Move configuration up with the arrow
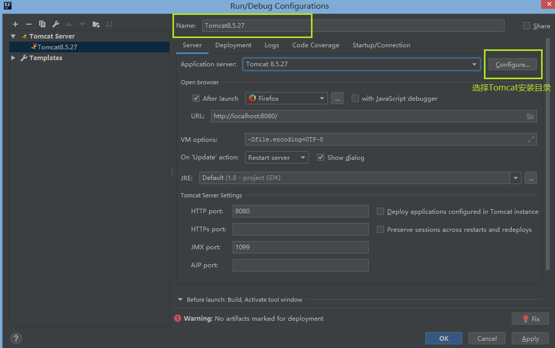The image size is (555, 348). pyautogui.click(x=69, y=24)
